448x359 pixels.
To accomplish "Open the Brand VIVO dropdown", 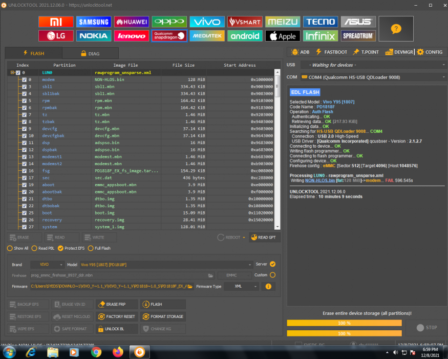I will 48,265.
